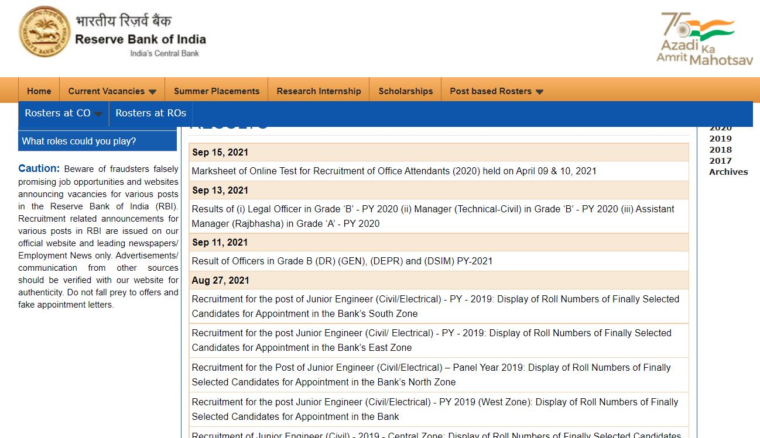Select Rosters at ROs submenu
This screenshot has width=760, height=438.
[x=151, y=113]
